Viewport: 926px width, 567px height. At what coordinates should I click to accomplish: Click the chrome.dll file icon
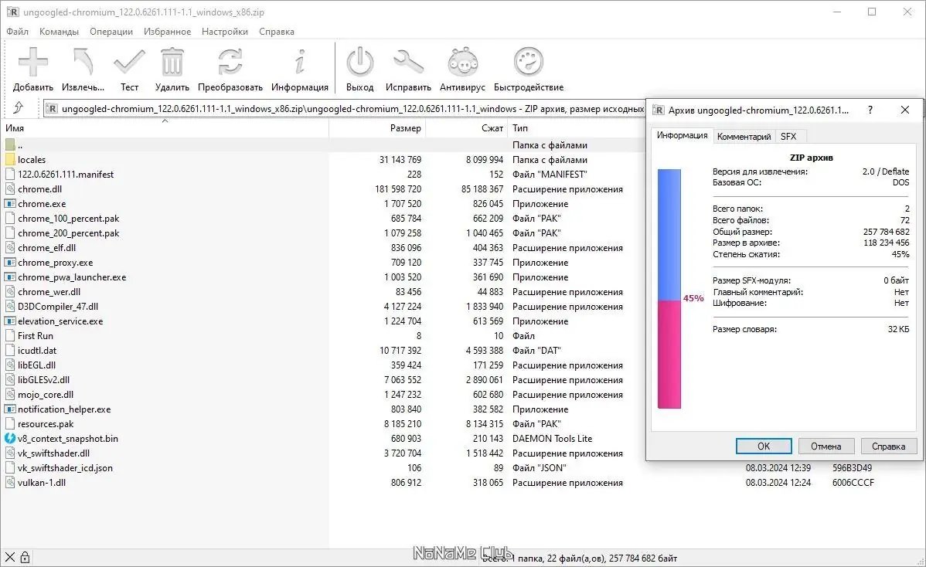pyautogui.click(x=10, y=188)
